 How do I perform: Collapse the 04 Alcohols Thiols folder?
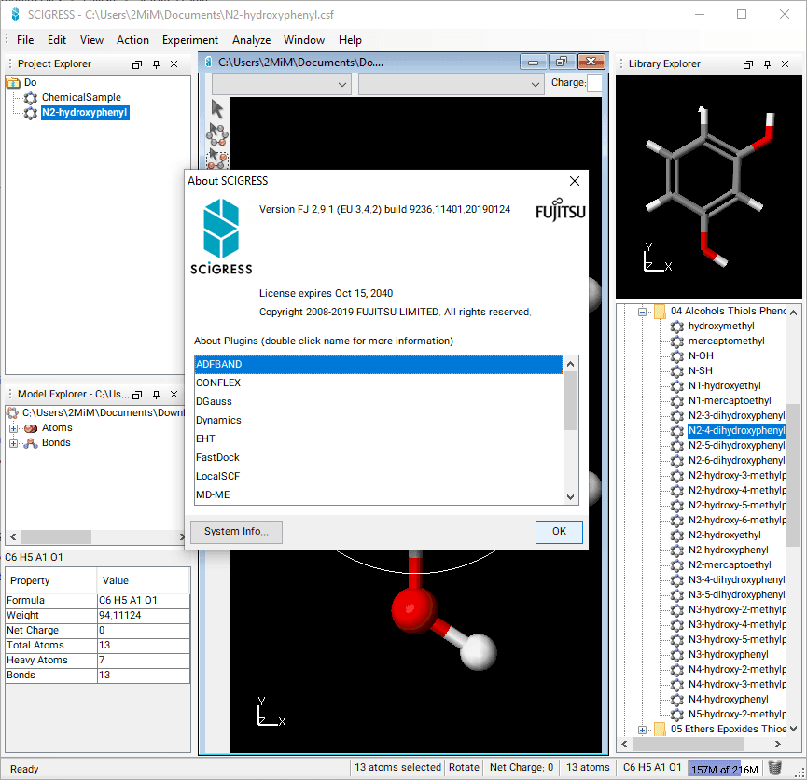pyautogui.click(x=643, y=312)
